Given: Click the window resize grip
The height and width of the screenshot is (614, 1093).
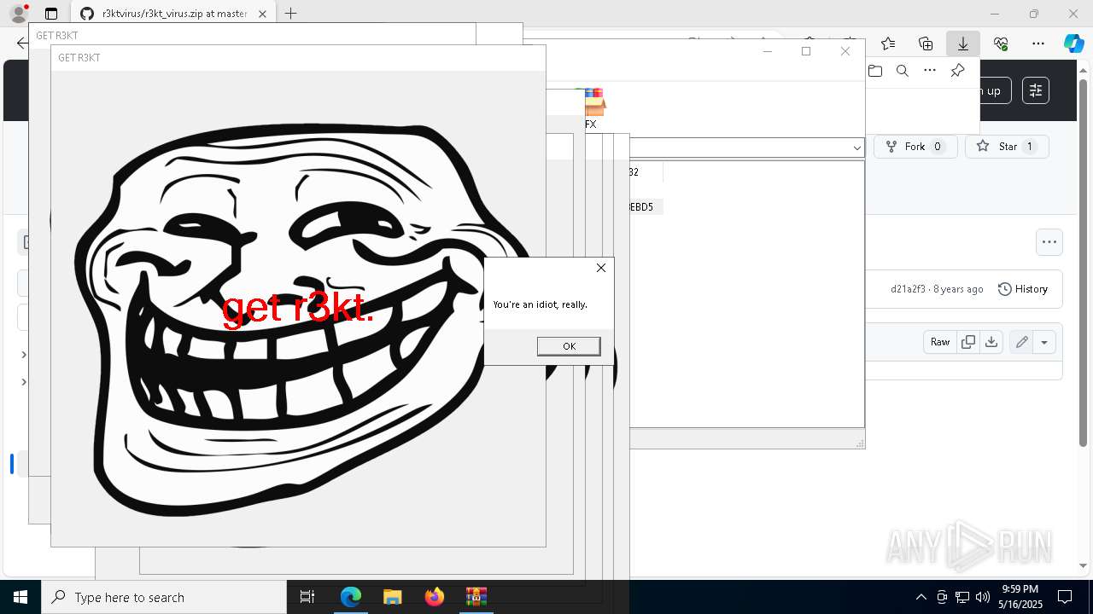Looking at the screenshot, I should click(x=860, y=443).
